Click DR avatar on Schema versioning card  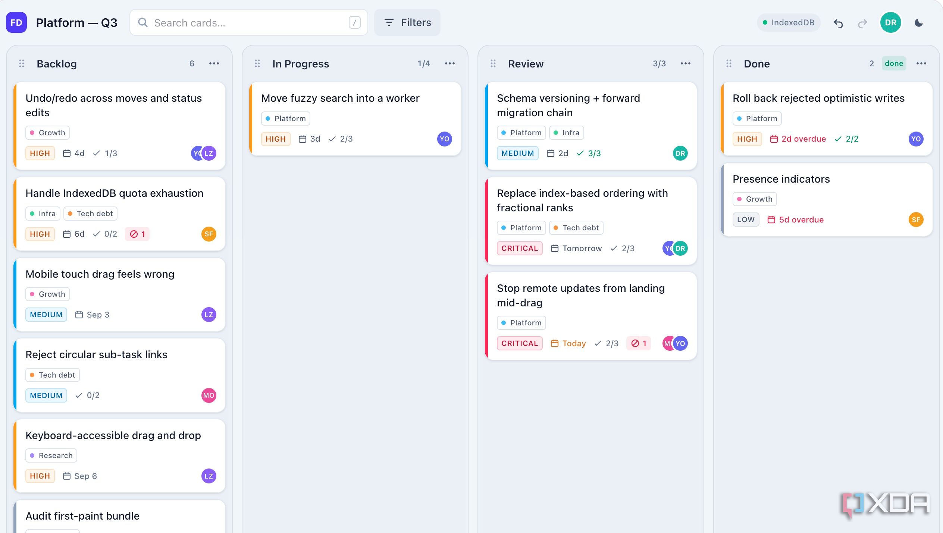pos(680,153)
